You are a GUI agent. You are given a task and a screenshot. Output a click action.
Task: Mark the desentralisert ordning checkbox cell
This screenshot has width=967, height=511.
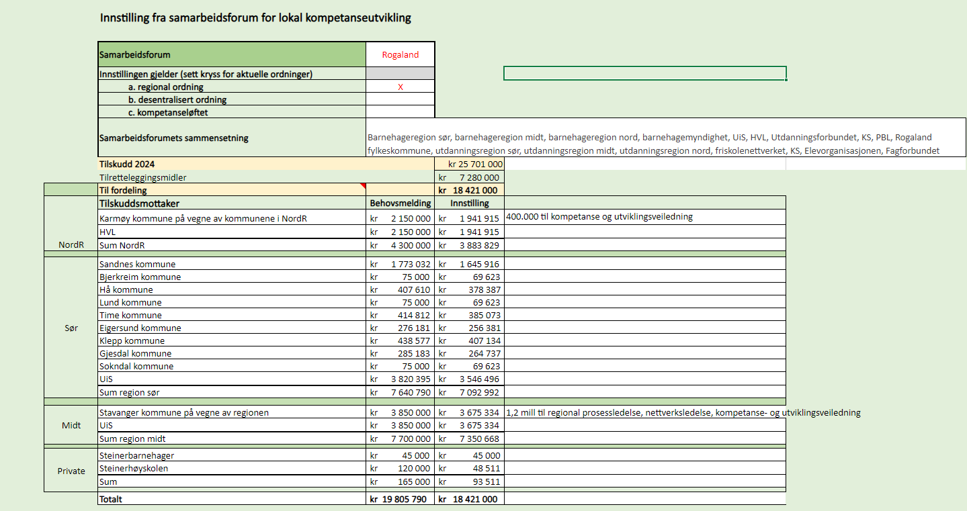tap(401, 99)
